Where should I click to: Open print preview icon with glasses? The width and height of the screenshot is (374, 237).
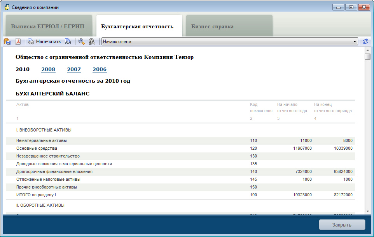68,42
